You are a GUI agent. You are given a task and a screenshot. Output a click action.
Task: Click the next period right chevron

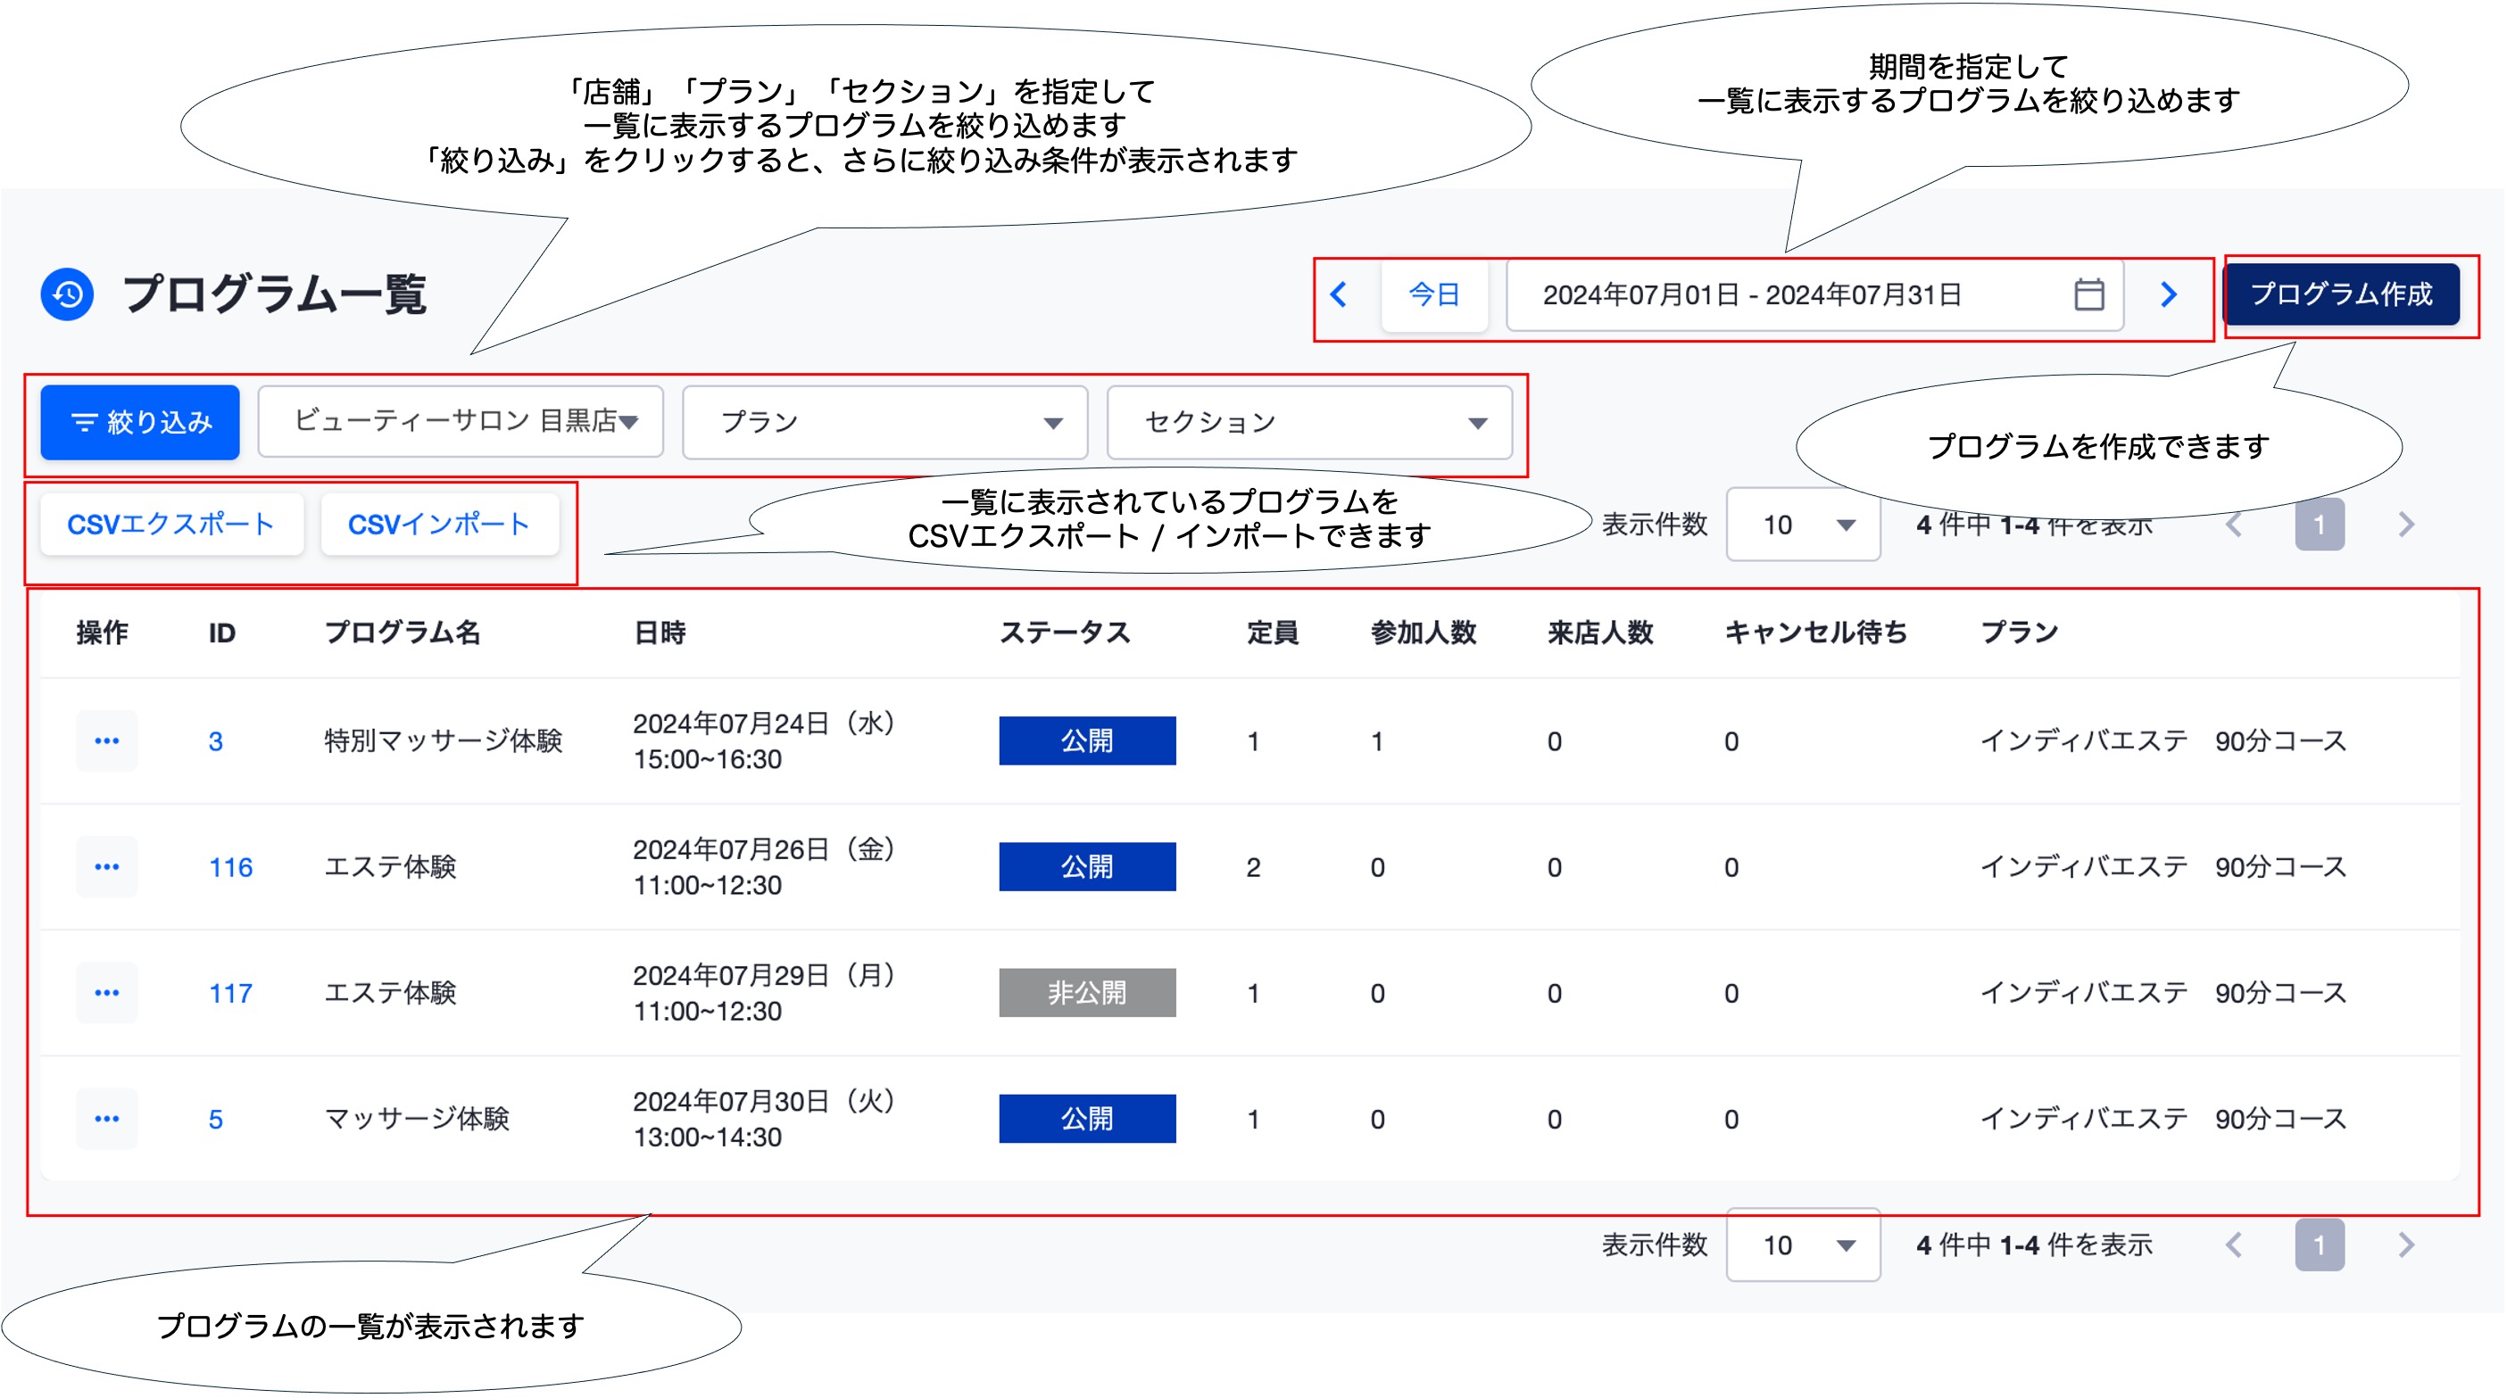pos(2169,294)
